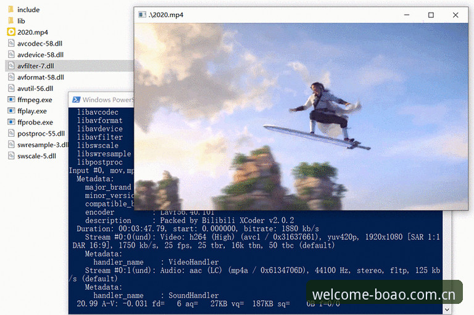
Task: Select the ffmpeg.exe file name
Action: [x=35, y=100]
